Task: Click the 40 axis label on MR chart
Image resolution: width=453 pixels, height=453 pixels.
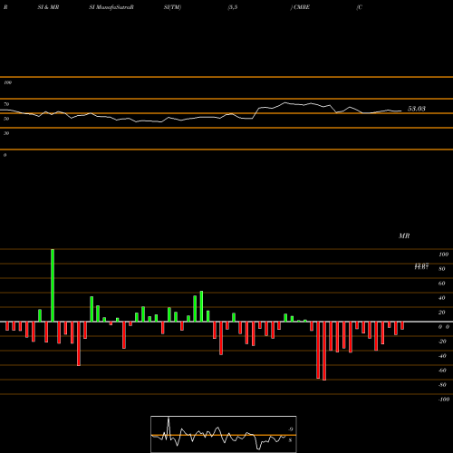Action: [x=442, y=298]
